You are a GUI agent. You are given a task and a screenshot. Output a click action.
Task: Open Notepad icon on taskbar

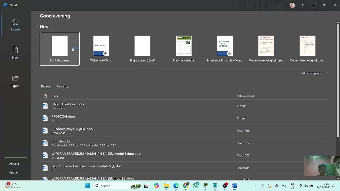point(215,186)
